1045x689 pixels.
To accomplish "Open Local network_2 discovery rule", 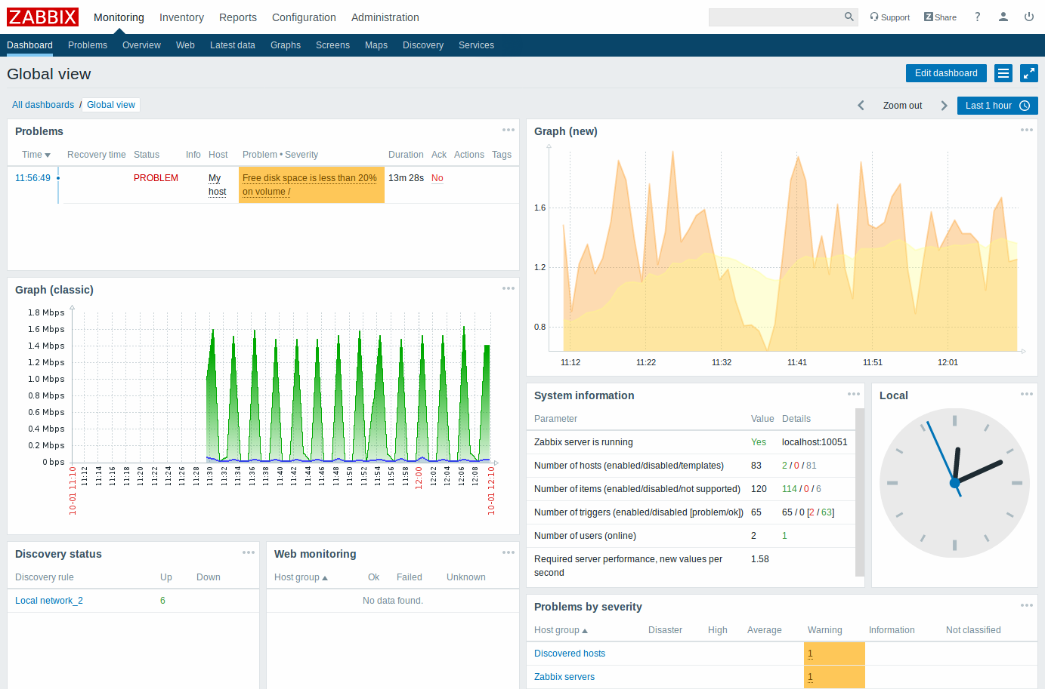I will click(49, 601).
